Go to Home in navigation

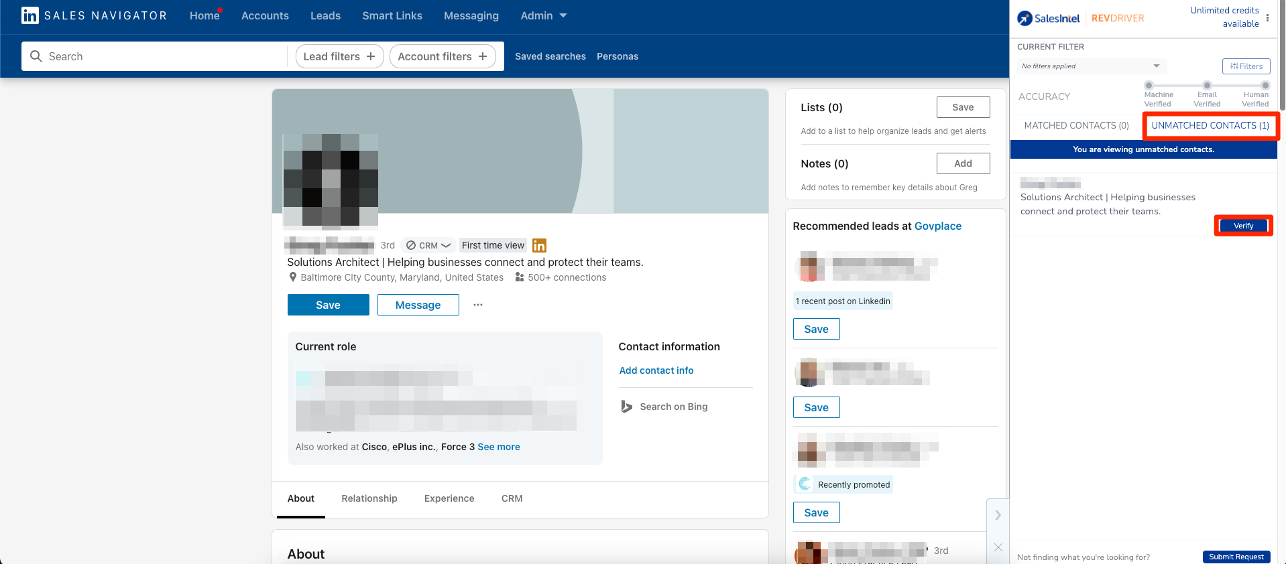coord(204,15)
